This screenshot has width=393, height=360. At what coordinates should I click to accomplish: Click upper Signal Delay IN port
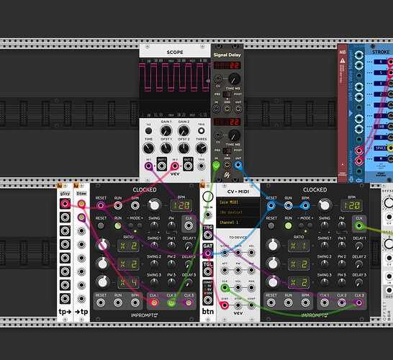(x=216, y=109)
